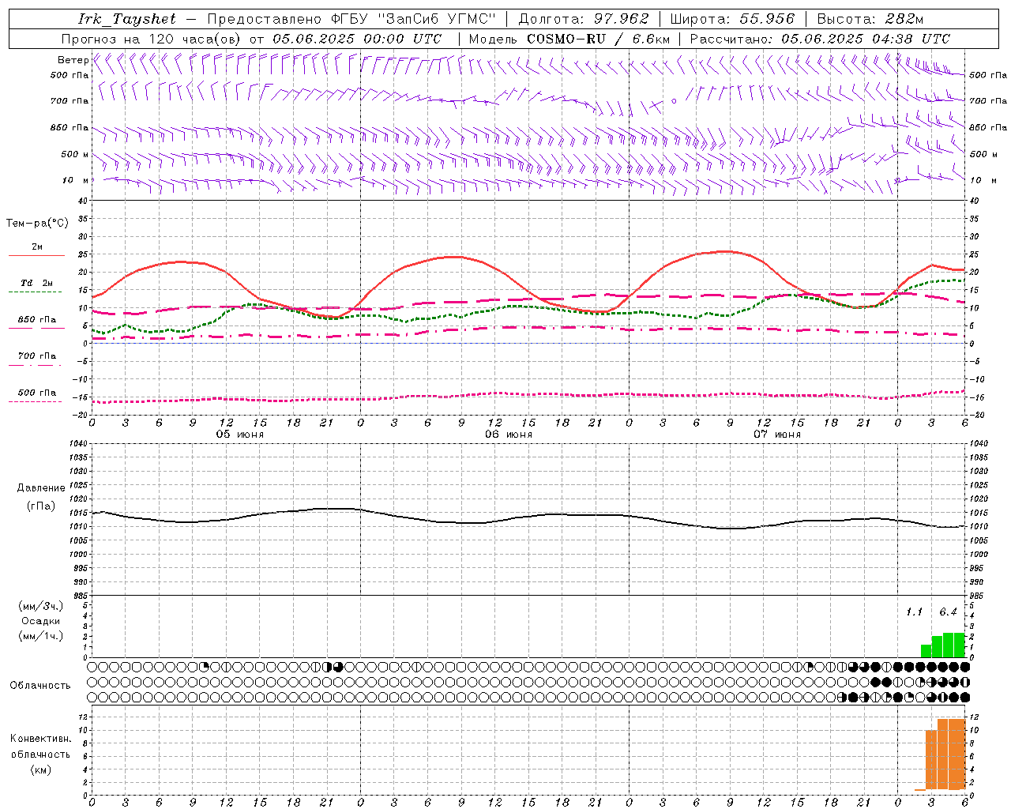This screenshot has height=809, width=1011.
Task: Click the (км) unit under convective cloudiness
Action: 40,769
